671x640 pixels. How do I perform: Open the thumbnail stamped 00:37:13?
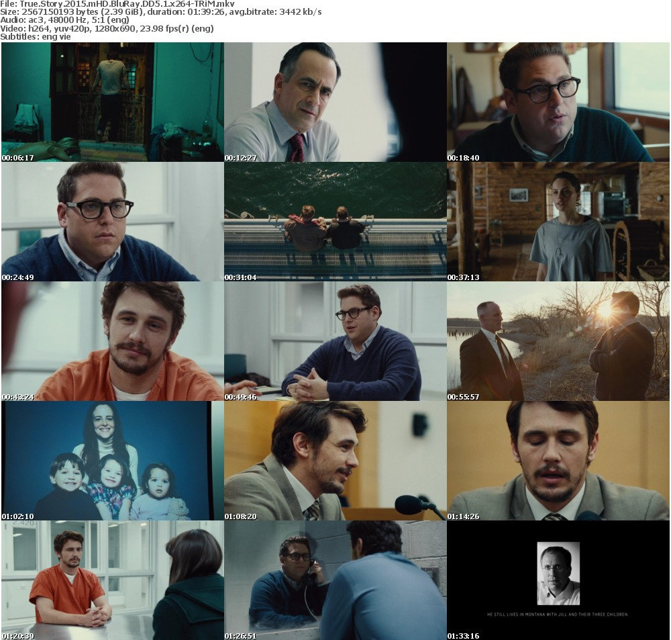pyautogui.click(x=558, y=222)
